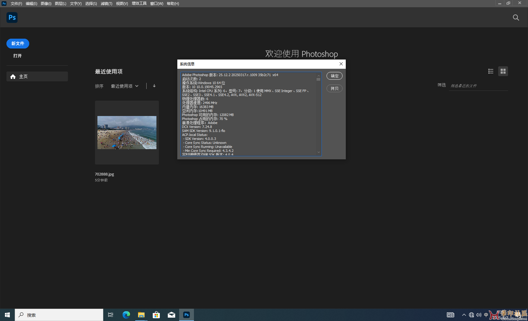Open volume speaker tray icon
The image size is (528, 321).
pos(479,315)
